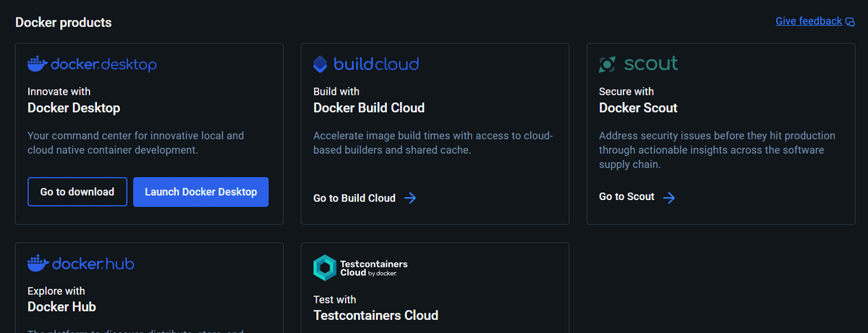This screenshot has height=333, width=868.
Task: Follow the Go to Scout link
Action: (x=626, y=196)
